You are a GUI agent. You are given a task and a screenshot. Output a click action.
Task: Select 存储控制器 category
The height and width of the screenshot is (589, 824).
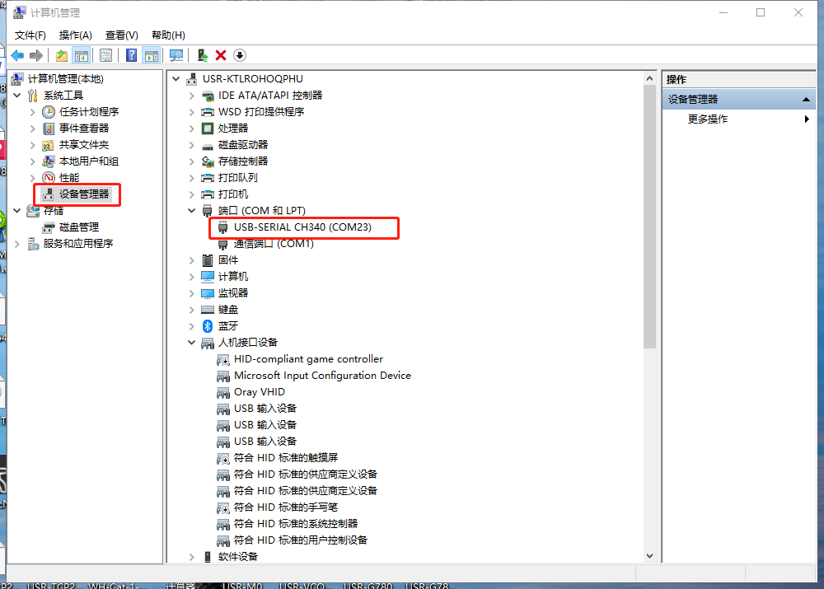click(x=243, y=161)
